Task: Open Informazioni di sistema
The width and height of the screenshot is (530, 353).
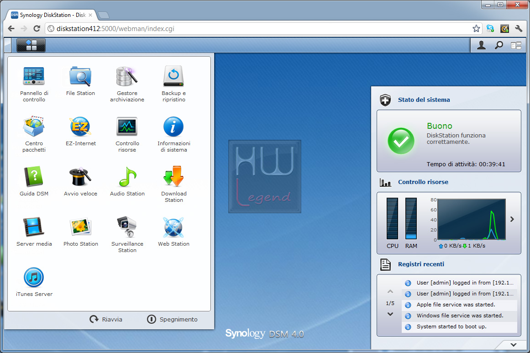Action: (x=174, y=134)
